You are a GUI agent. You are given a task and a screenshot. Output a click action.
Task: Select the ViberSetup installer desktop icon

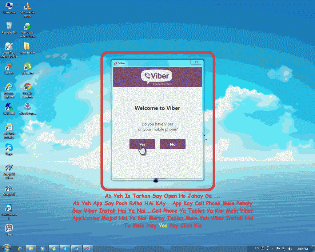[x=27, y=109]
